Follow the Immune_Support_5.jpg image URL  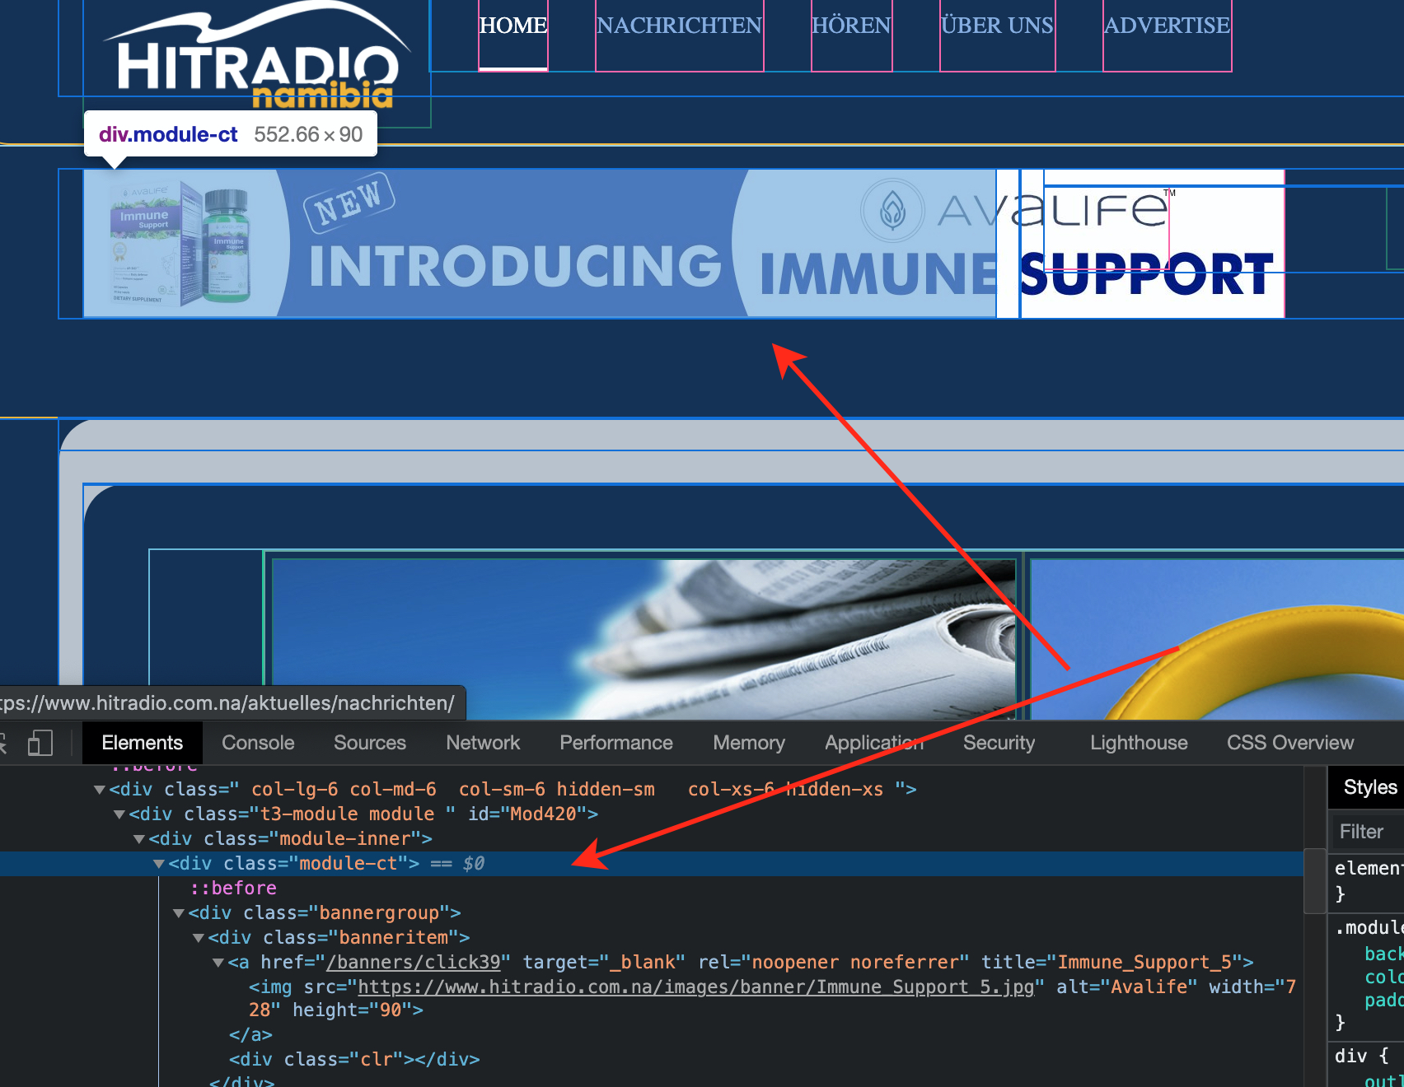[x=695, y=987]
